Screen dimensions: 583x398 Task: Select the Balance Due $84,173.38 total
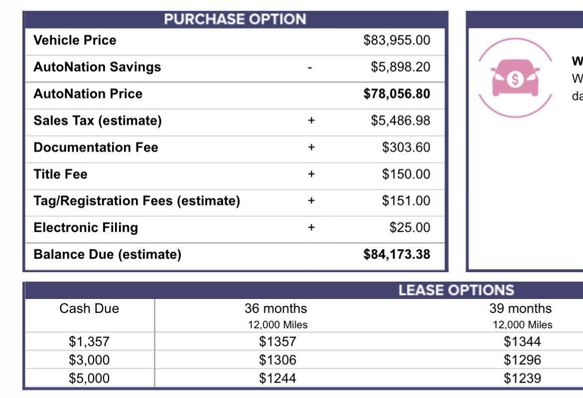[397, 254]
